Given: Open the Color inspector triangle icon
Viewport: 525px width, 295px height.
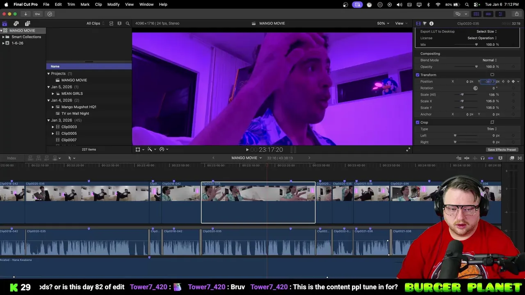Looking at the screenshot, I should [x=425, y=23].
